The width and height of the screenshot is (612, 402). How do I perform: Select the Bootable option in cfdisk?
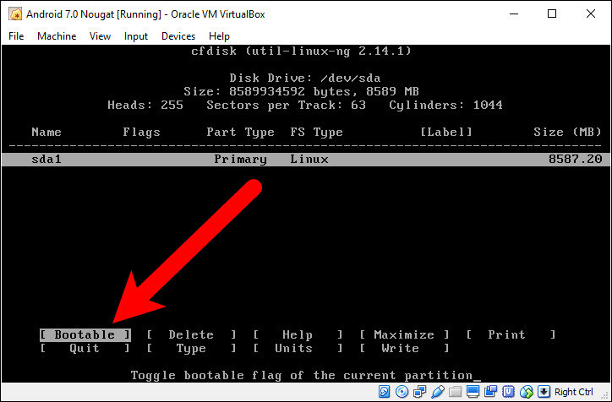85,334
